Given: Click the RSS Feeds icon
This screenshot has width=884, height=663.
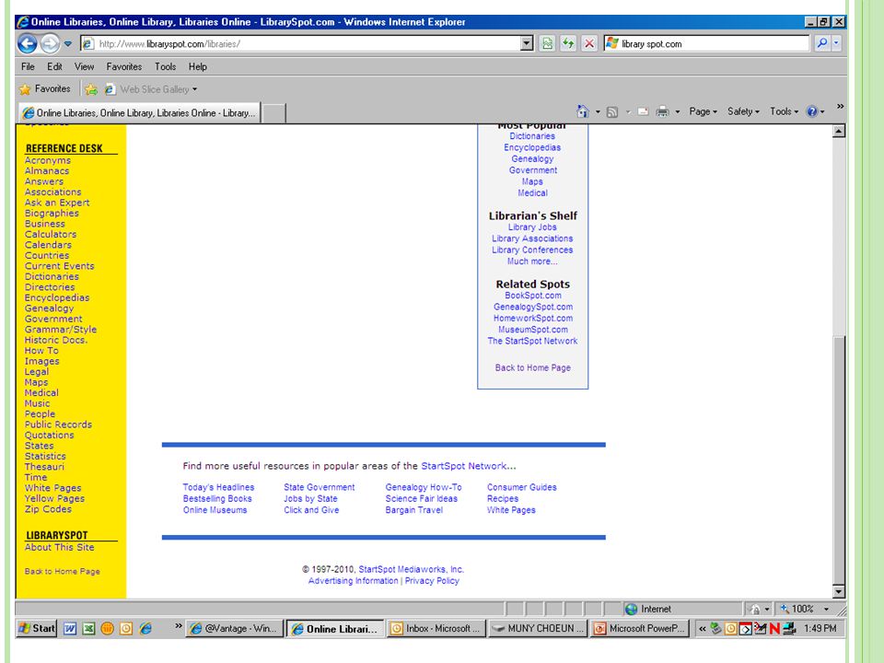Looking at the screenshot, I should tap(612, 112).
